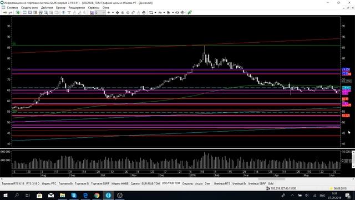This screenshot has height=200, width=355.
Task: Switch to the Gold tab
Action: point(271,183)
